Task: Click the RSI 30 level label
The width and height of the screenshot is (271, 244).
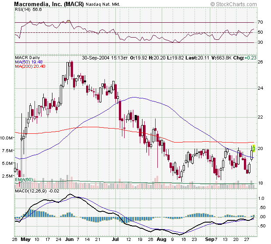Action: point(260,42)
